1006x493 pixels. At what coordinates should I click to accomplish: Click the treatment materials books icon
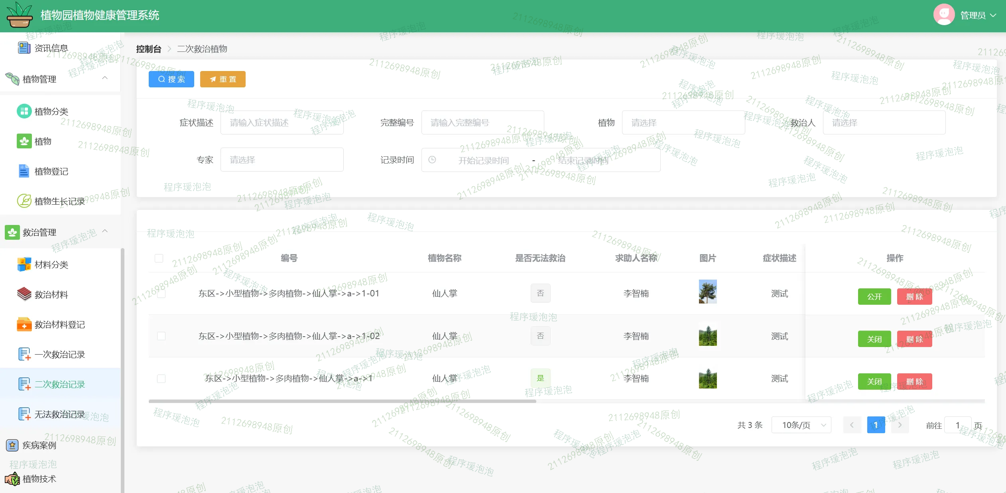24,294
